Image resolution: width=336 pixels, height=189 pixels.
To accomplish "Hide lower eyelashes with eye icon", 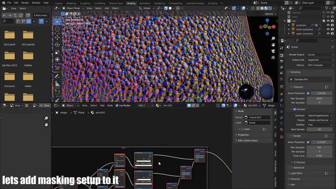I will [x=328, y=29].
